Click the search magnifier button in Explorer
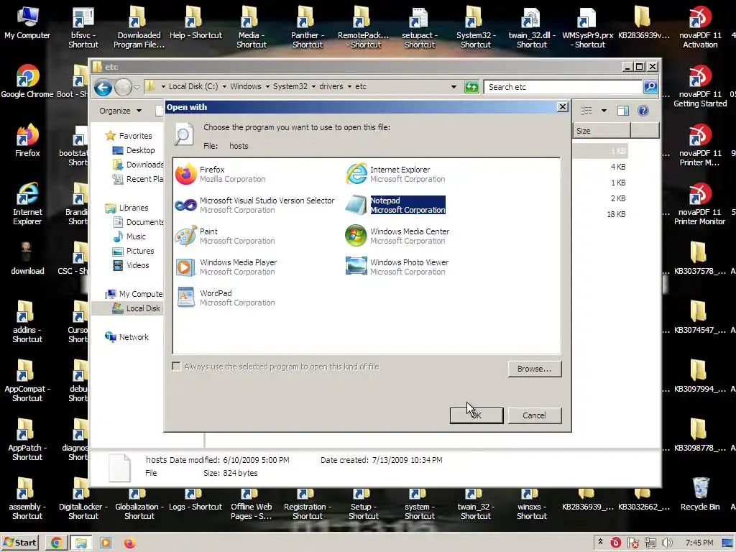This screenshot has width=736, height=552. tap(650, 87)
